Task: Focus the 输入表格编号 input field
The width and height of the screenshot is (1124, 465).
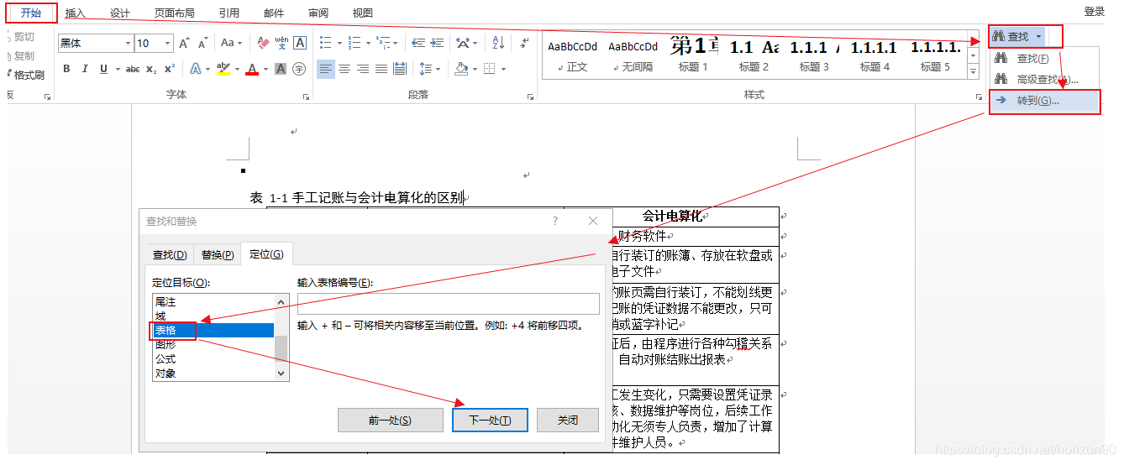Action: pos(449,304)
